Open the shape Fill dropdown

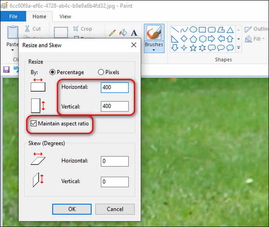click(255, 39)
